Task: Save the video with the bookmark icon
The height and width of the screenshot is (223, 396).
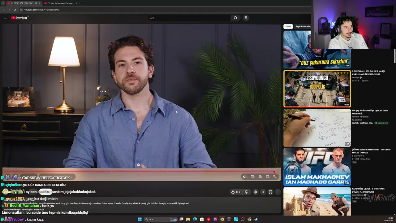Action: 270,192
